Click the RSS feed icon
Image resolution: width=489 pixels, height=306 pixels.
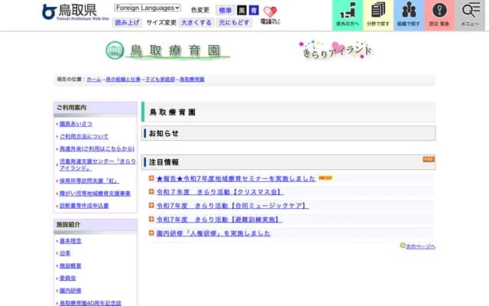click(429, 160)
